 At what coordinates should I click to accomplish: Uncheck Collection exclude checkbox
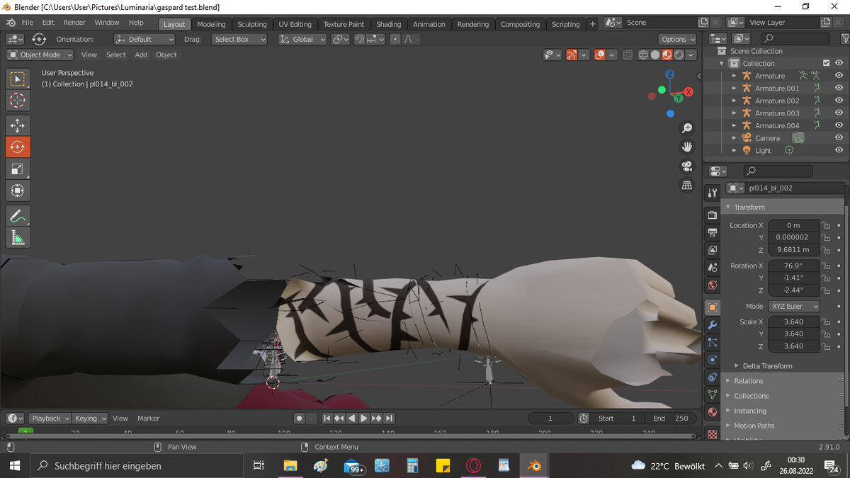click(x=826, y=63)
